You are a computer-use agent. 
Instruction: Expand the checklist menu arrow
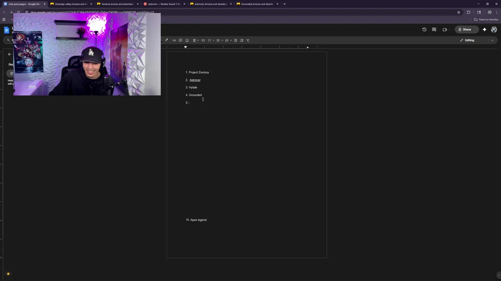point(213,40)
